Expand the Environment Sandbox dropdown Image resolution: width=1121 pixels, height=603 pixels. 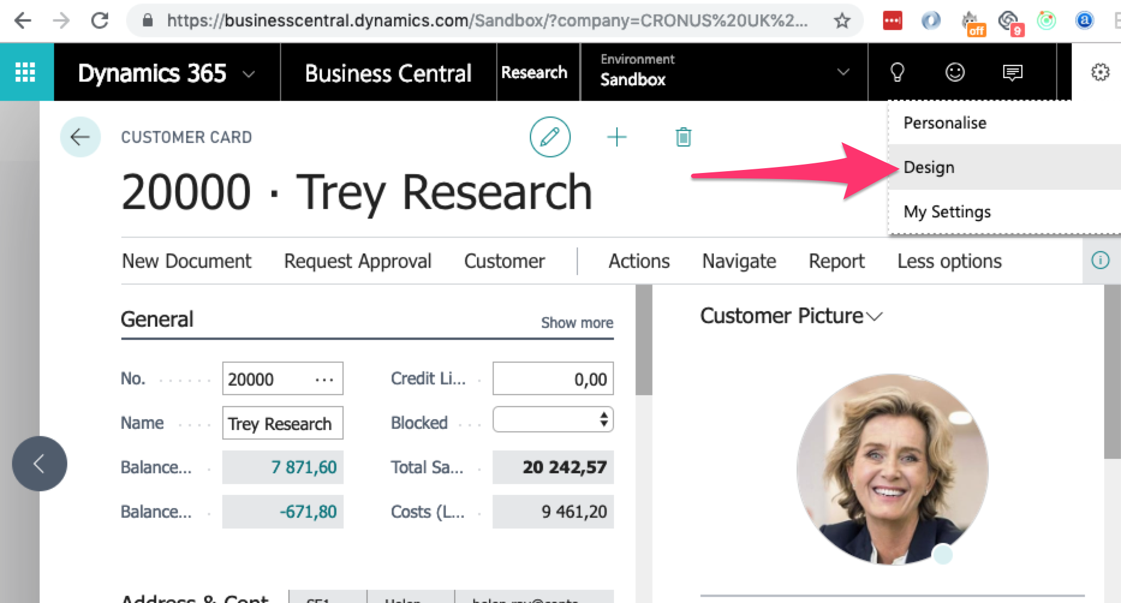tap(843, 72)
